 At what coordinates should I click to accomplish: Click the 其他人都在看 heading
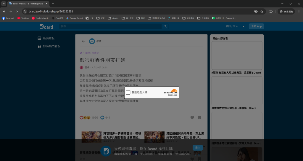220,39
